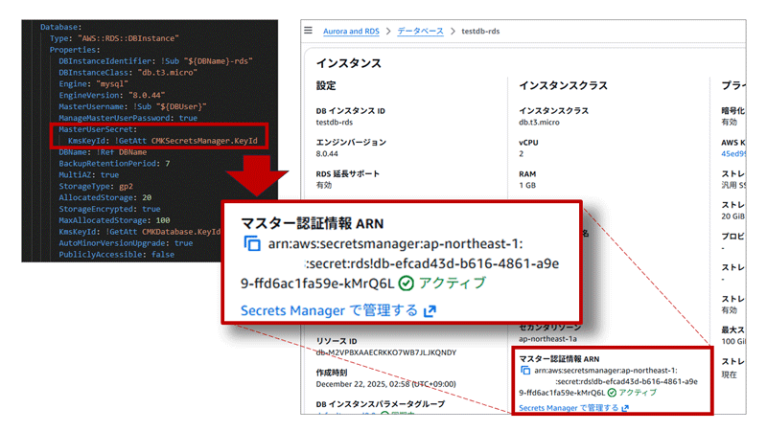767x431 pixels.
Task: Select the testdb-rds value under DB インスタンス ID
Action: click(x=334, y=123)
